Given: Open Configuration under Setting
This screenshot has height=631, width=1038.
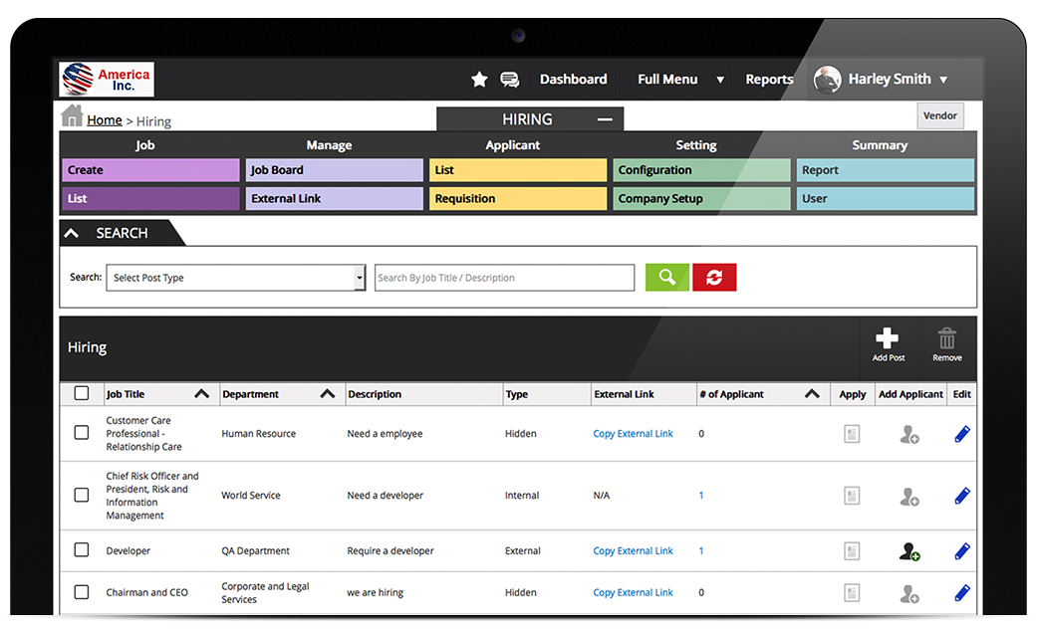Looking at the screenshot, I should (x=701, y=170).
